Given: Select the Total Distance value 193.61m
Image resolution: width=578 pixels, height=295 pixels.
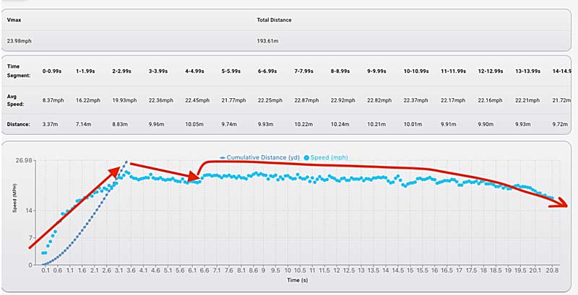Looking at the screenshot, I should click(x=267, y=41).
